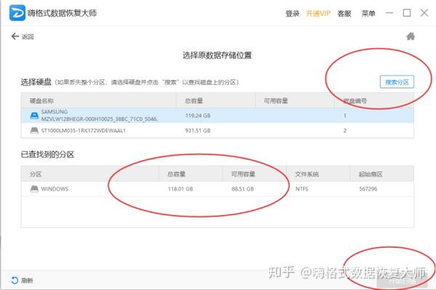Open the 开通VIP option

(318, 13)
